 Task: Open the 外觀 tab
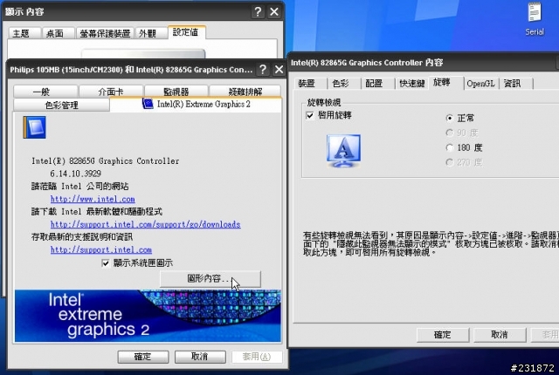point(150,33)
